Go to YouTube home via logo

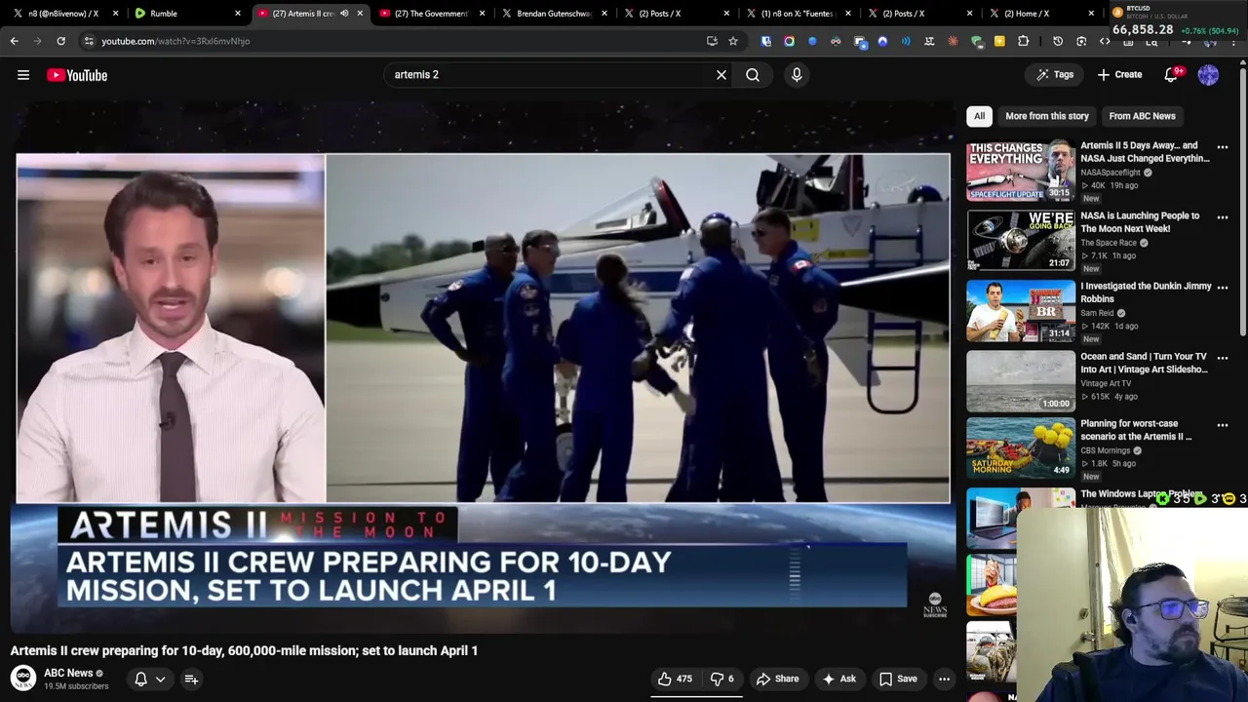pyautogui.click(x=77, y=75)
